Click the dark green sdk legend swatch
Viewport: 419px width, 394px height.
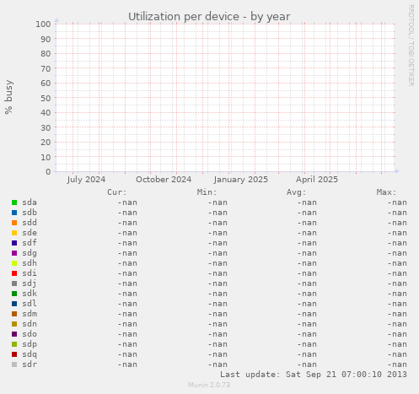click(14, 294)
